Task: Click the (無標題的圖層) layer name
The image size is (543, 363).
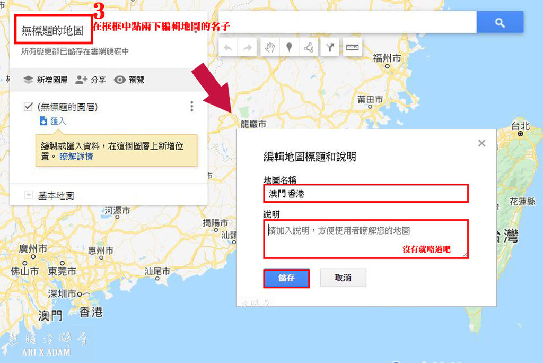Action: (x=67, y=107)
